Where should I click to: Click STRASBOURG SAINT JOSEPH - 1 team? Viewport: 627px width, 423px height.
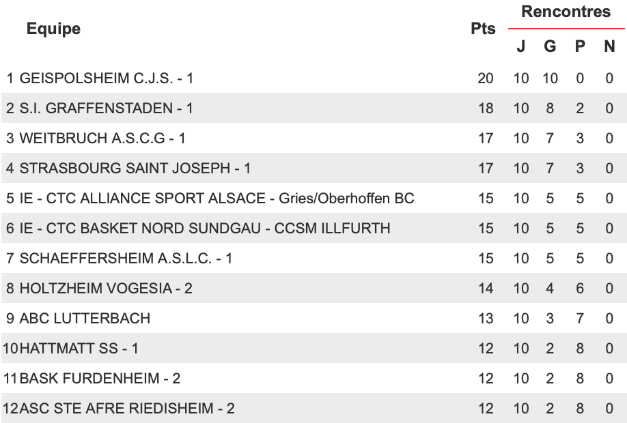pyautogui.click(x=313, y=168)
